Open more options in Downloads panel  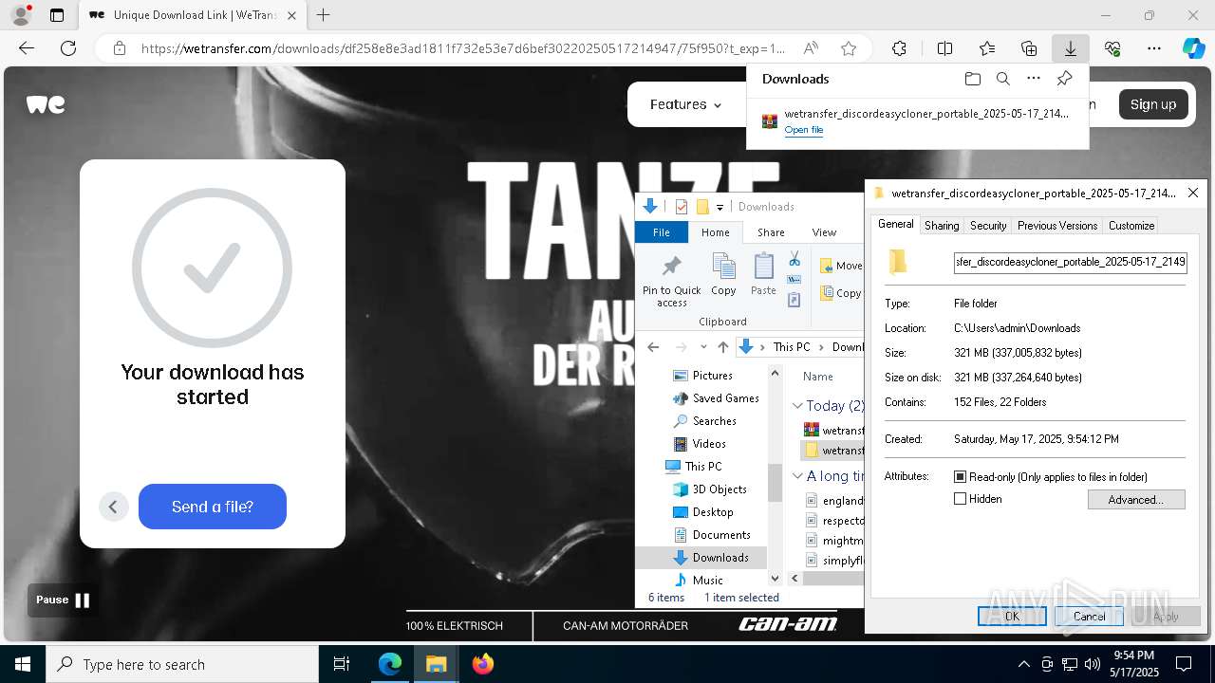[x=1034, y=79]
